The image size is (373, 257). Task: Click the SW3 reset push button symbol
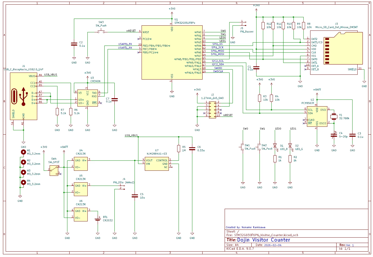(101, 31)
